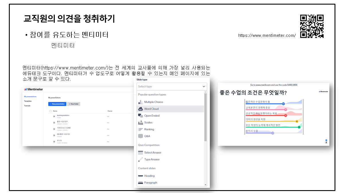Image resolution: width=344 pixels, height=193 pixels.
Task: Play the 가르친다는 것 2106 presentation
Action: click(54, 129)
